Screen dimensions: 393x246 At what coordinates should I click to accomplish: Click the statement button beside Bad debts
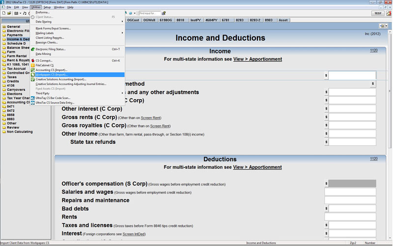pos(326,209)
